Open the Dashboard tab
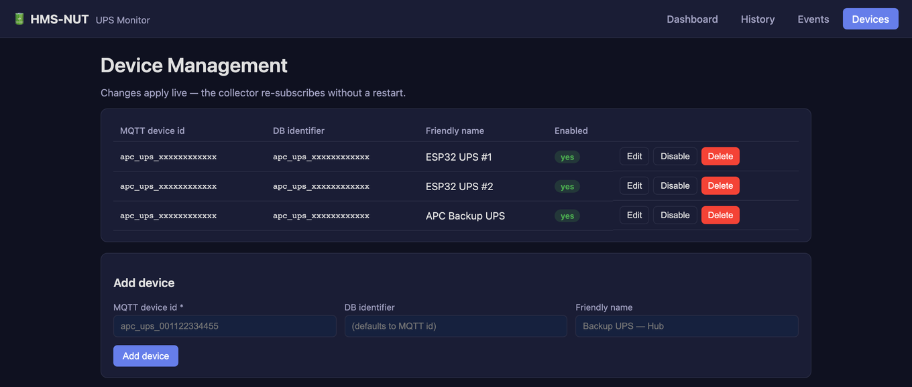912x387 pixels. tap(692, 19)
